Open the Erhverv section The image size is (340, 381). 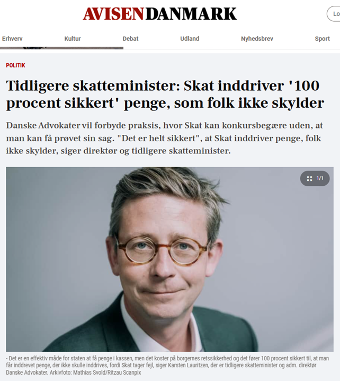pos(12,39)
